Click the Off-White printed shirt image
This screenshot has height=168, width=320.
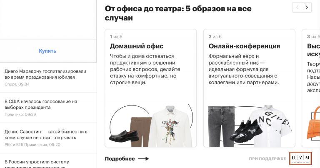point(170,126)
